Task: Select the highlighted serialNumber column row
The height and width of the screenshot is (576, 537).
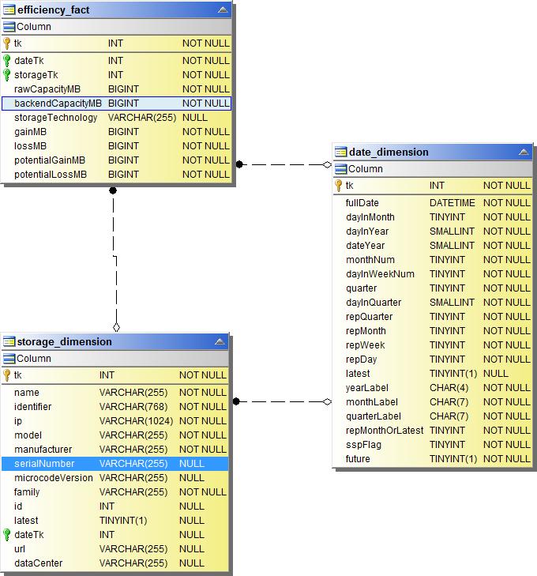Action: point(115,464)
